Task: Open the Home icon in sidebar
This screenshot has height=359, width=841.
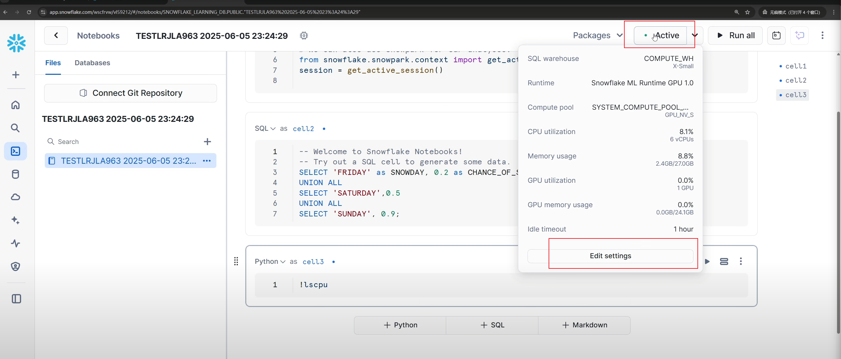Action: (15, 105)
